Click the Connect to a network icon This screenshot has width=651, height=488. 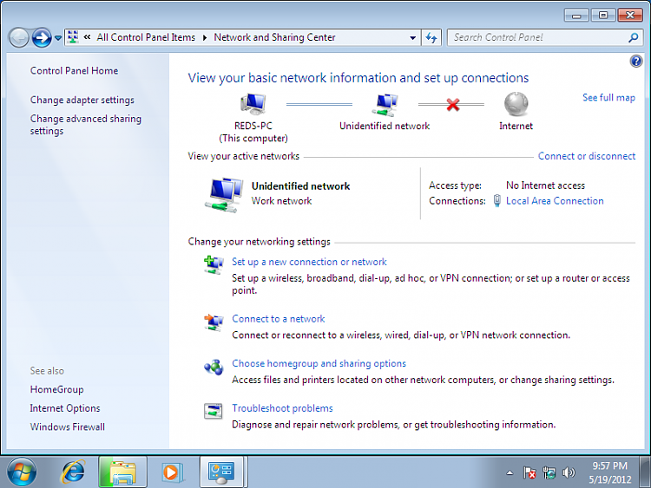[x=214, y=322]
